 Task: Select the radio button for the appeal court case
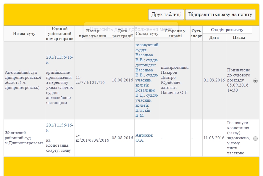pos(255,80)
